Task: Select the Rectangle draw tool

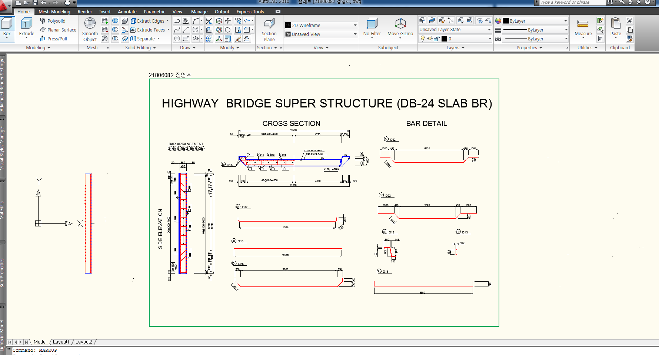Action: [x=186, y=39]
